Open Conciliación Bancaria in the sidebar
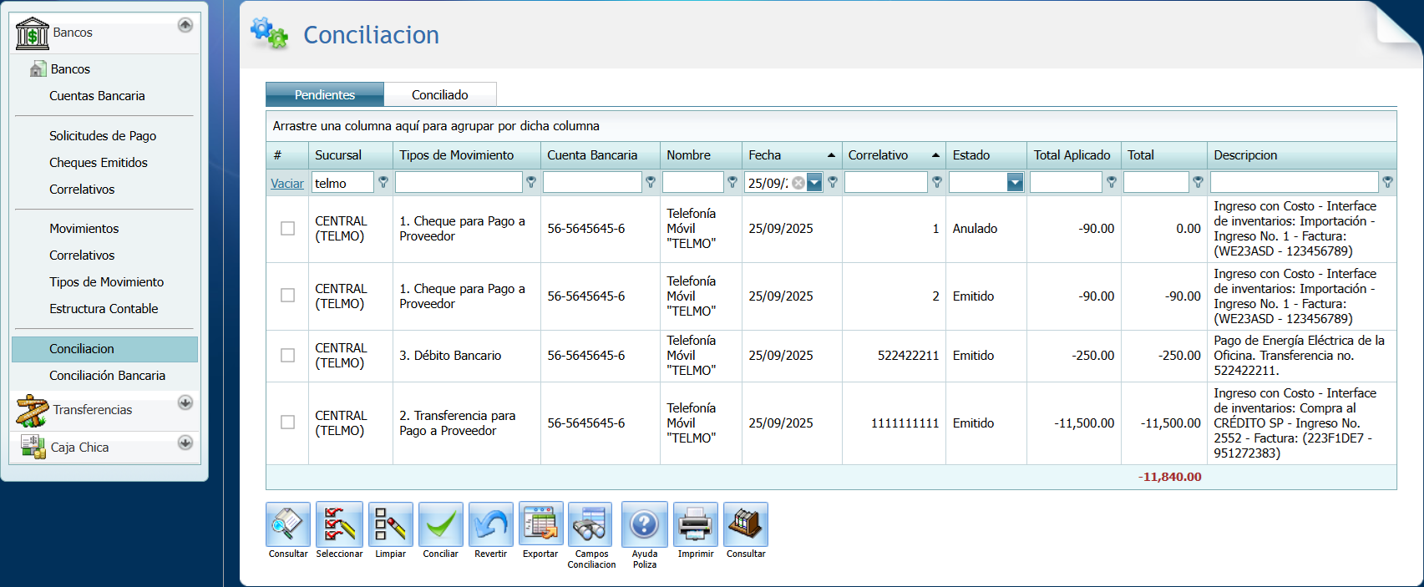Image resolution: width=1424 pixels, height=587 pixels. 107,376
